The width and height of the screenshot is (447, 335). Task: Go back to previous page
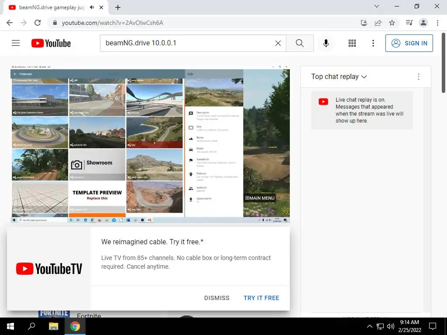tap(10, 23)
